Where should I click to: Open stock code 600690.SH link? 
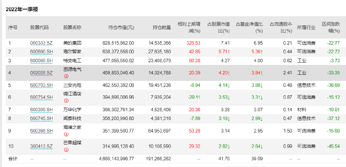(x=42, y=52)
